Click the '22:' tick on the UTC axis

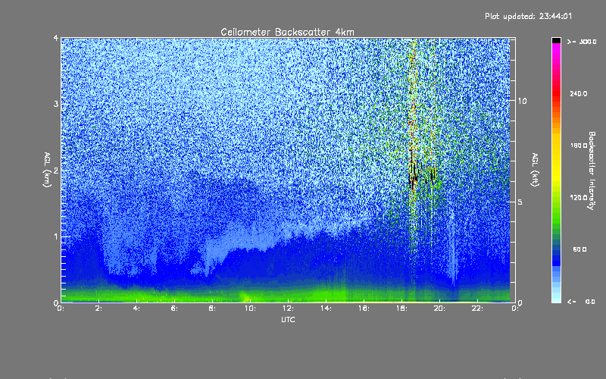477,309
